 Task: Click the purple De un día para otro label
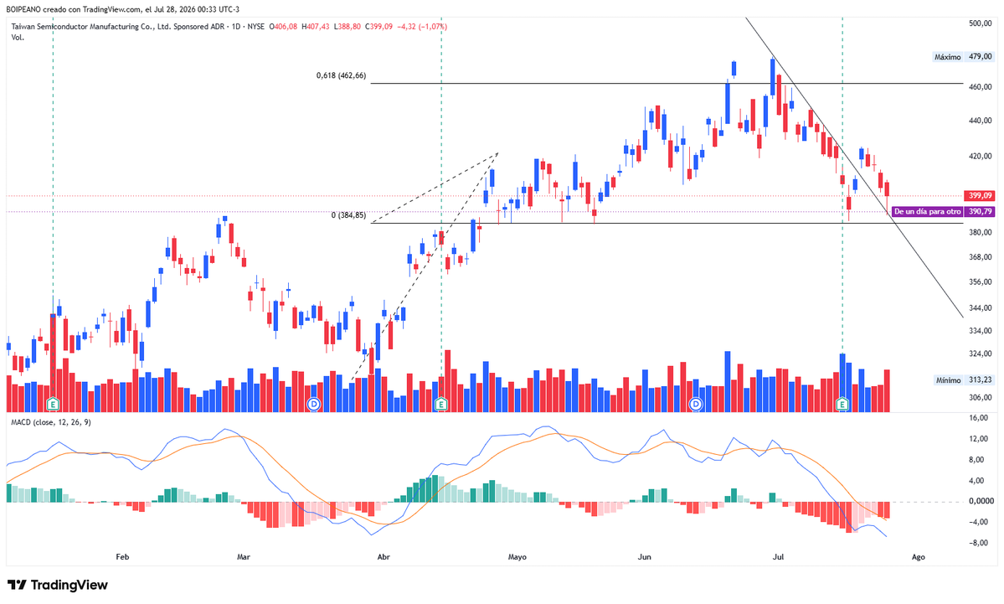pyautogui.click(x=927, y=212)
